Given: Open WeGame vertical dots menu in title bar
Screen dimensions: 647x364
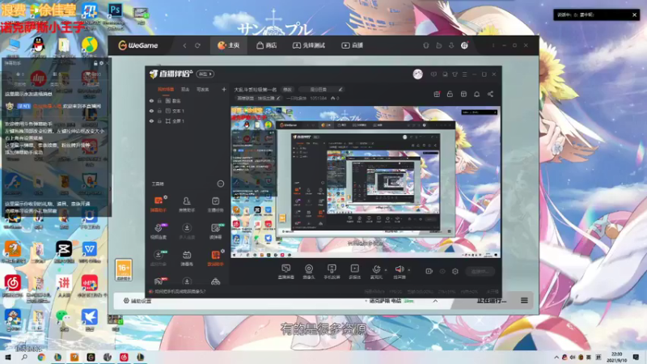Looking at the screenshot, I should point(493,45).
